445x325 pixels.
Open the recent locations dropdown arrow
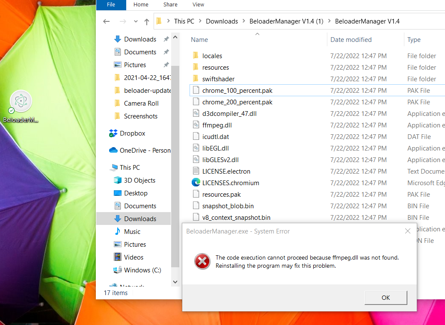click(x=136, y=21)
